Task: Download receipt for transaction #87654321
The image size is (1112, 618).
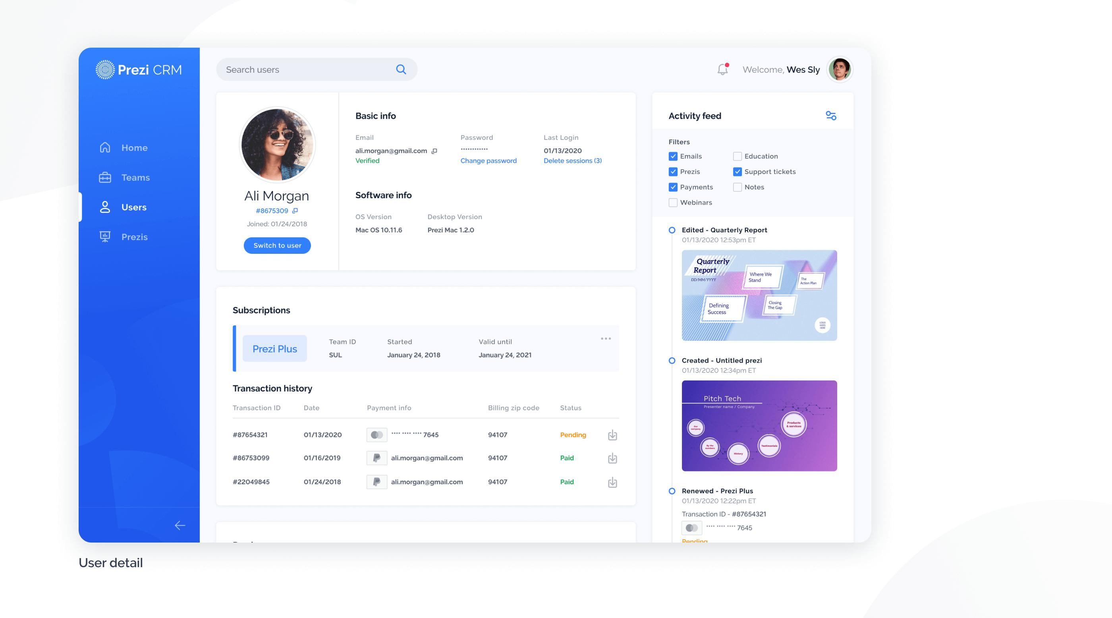Action: (x=612, y=435)
